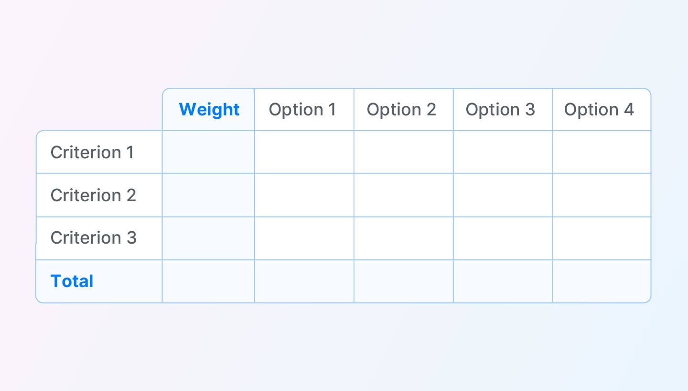688x391 pixels.
Task: Select the Total cell under Weight
Action: [209, 281]
